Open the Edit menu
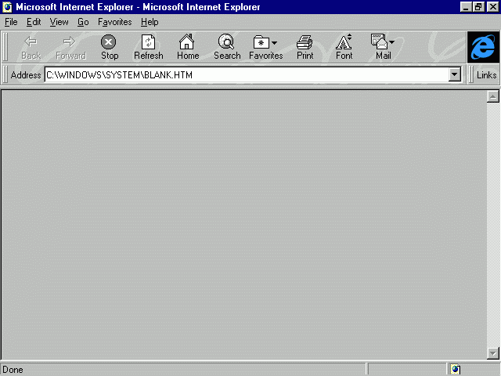501x376 pixels. pos(34,22)
